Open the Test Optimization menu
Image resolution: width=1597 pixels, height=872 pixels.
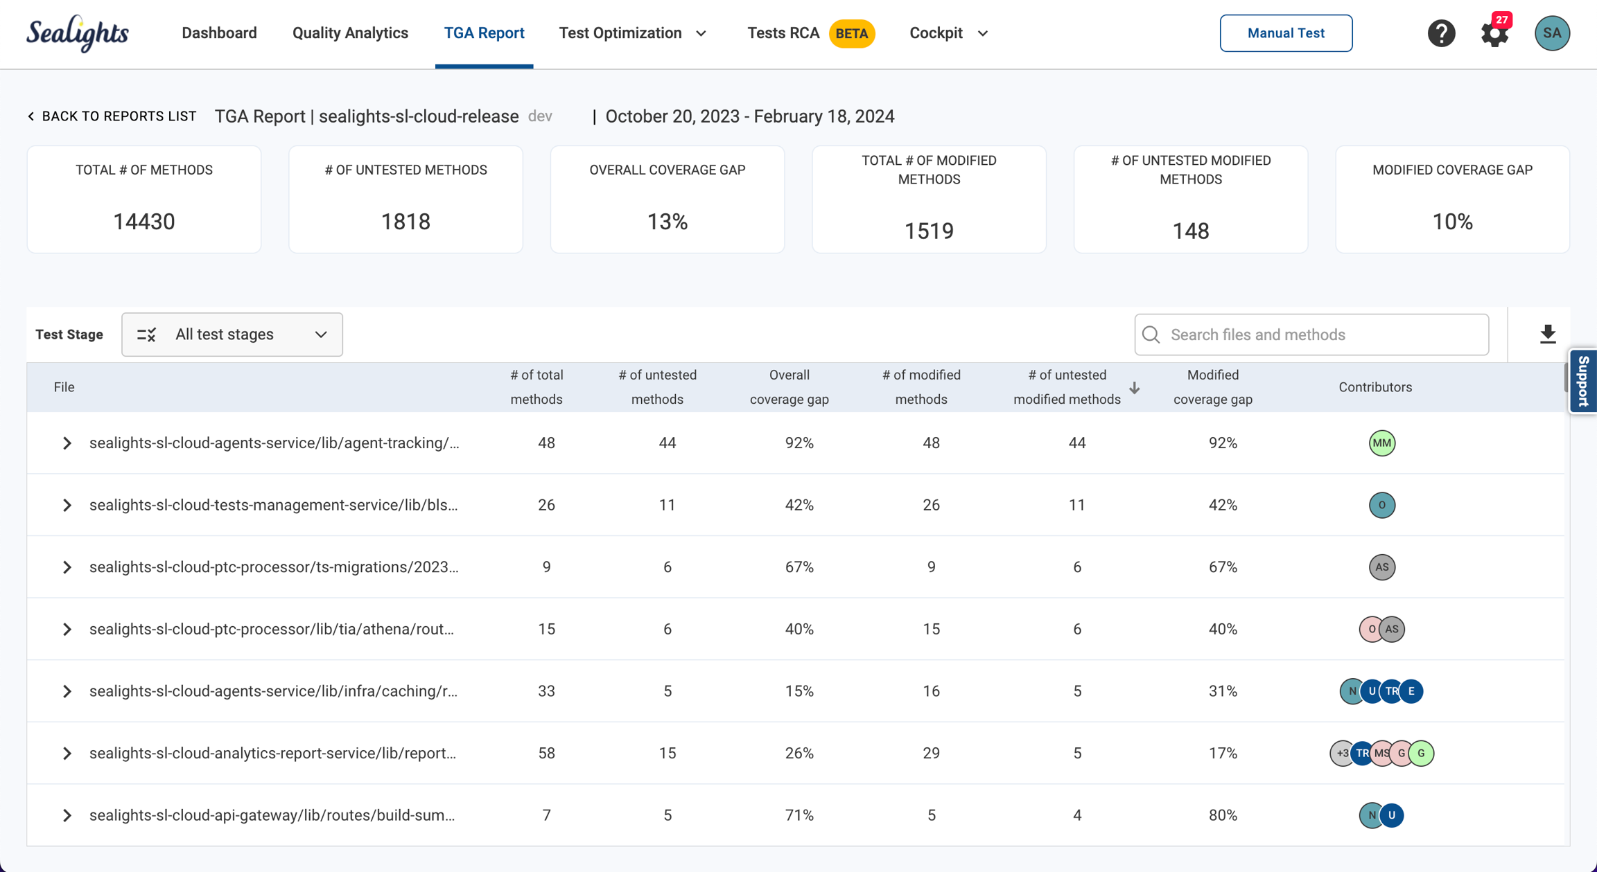(x=632, y=33)
